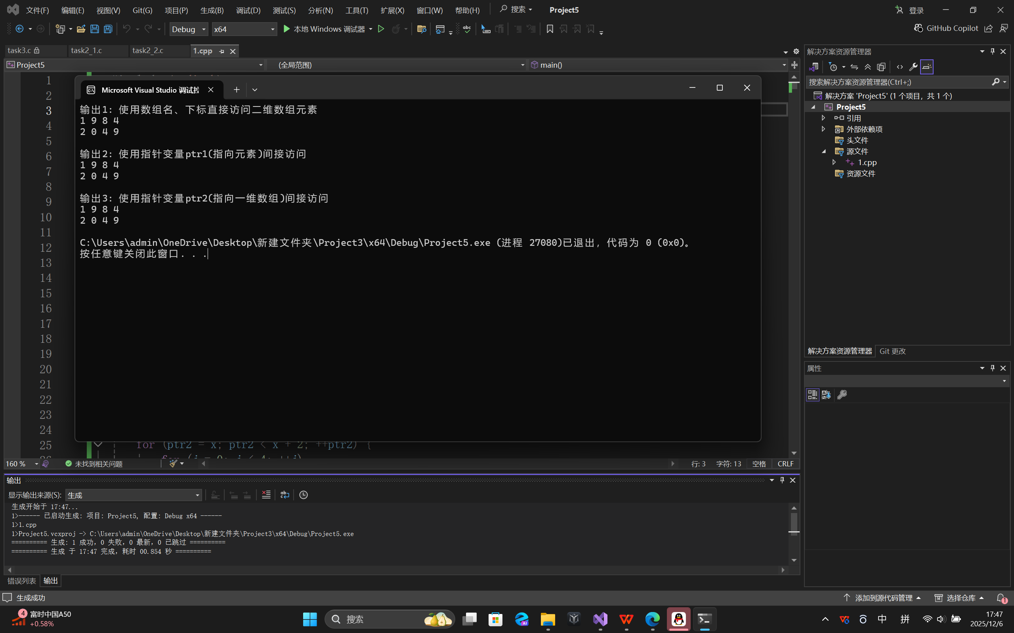Click the Save All toolbar icon
Screen dimensions: 1014x633
click(x=108, y=29)
